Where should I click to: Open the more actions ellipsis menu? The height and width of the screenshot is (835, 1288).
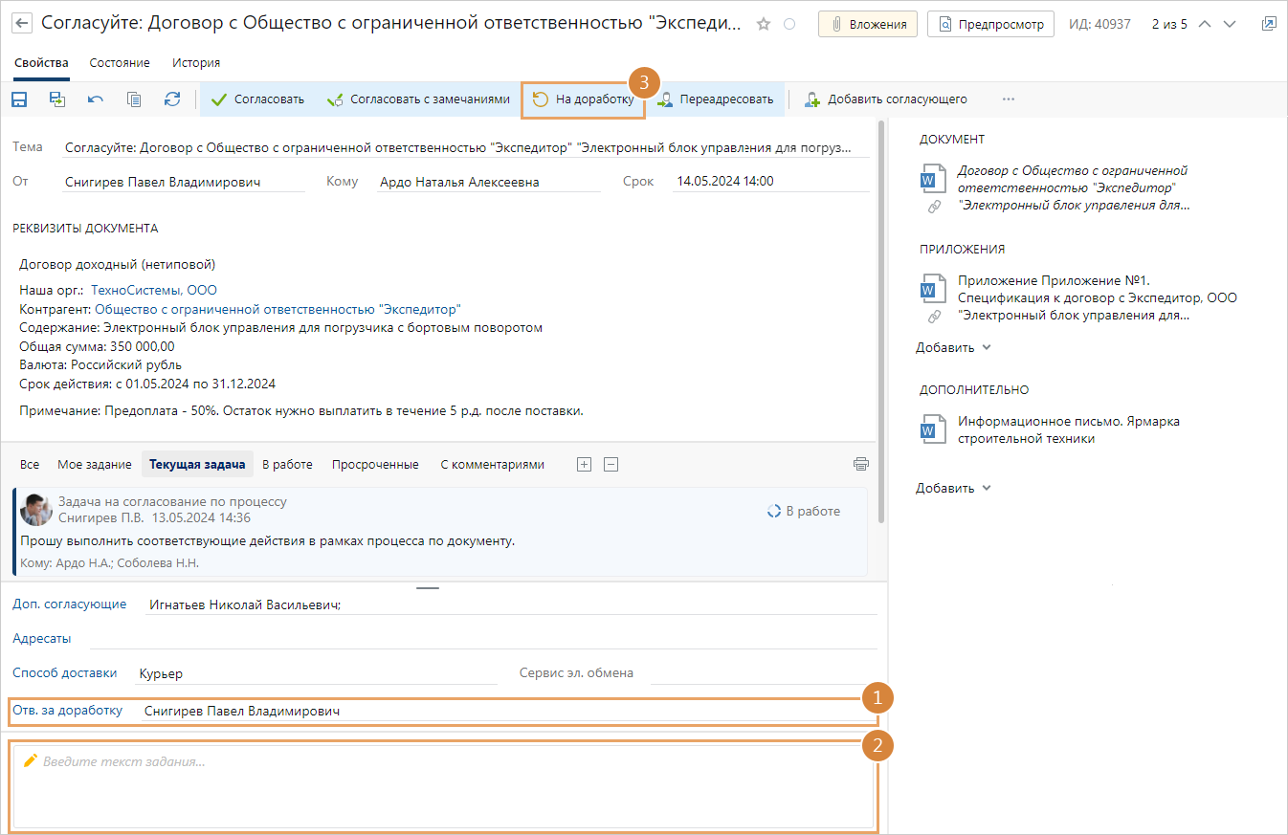1008,99
